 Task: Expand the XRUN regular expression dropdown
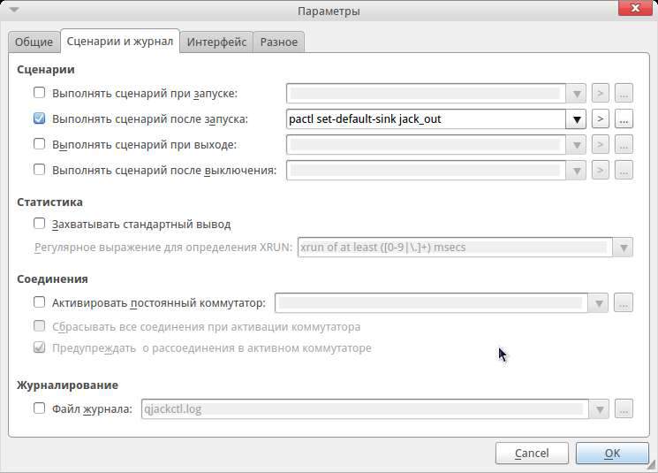(x=624, y=248)
